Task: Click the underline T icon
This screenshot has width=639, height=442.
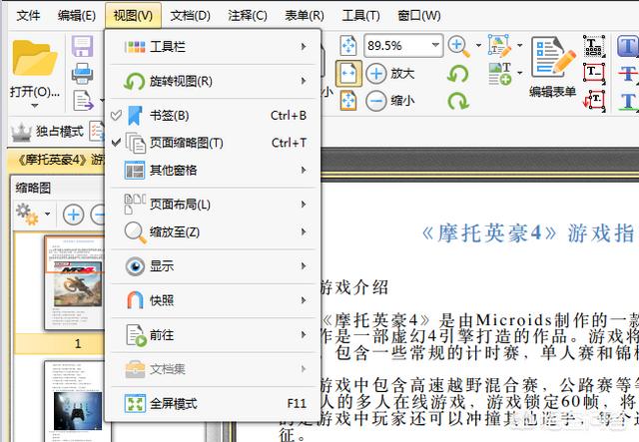Action: 628,101
